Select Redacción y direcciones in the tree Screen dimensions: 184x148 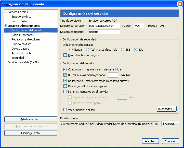(x=26, y=39)
